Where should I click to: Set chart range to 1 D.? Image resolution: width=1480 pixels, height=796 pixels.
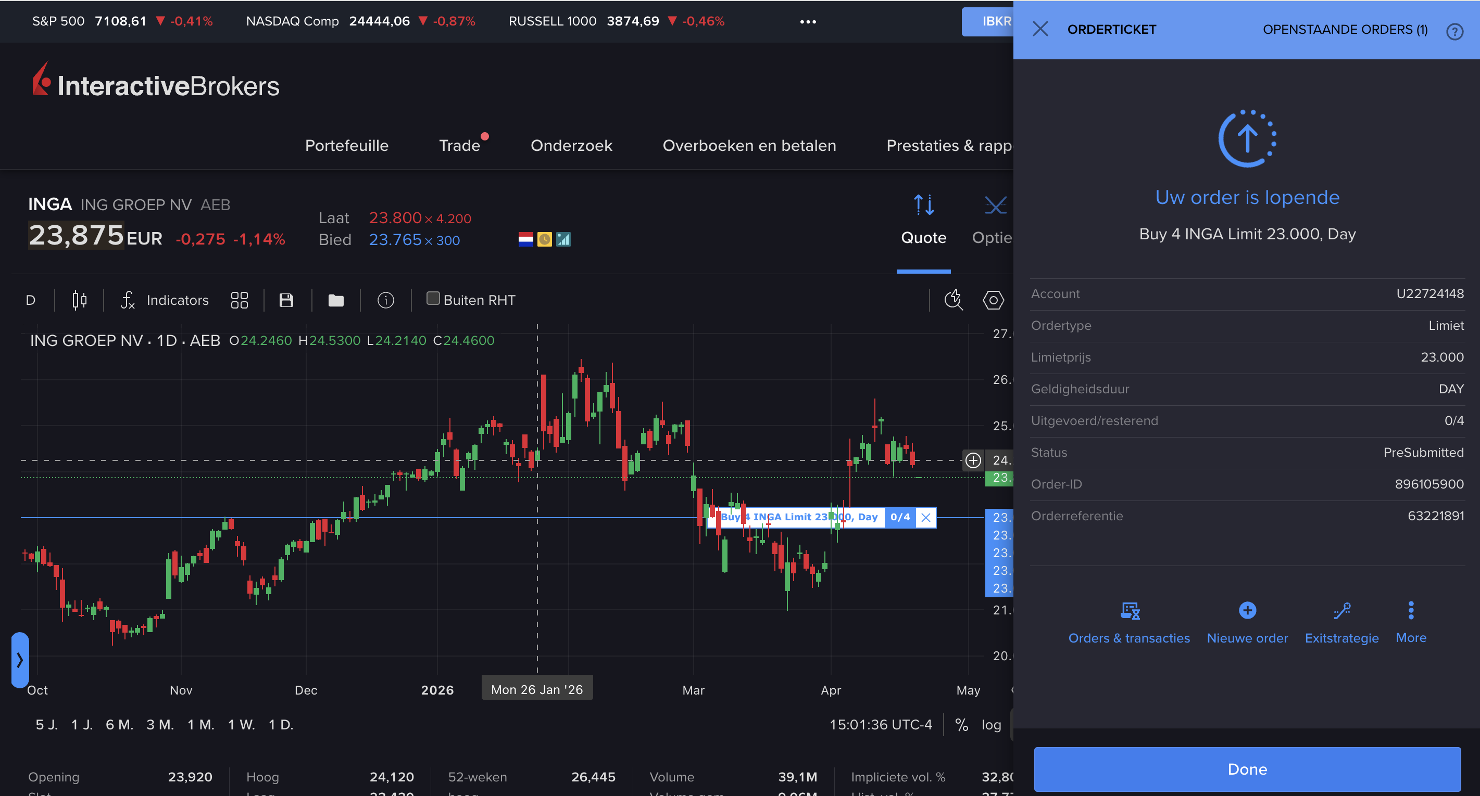tap(281, 725)
